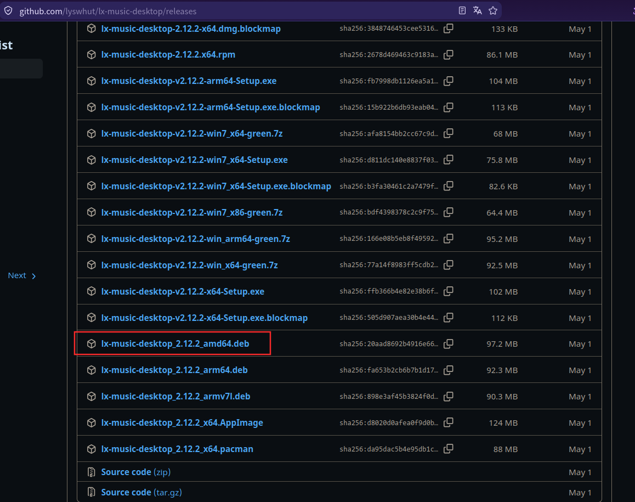Image resolution: width=635 pixels, height=502 pixels.
Task: Download lx-music-desktop_2.12.2_arm64.deb
Action: pyautogui.click(x=174, y=370)
